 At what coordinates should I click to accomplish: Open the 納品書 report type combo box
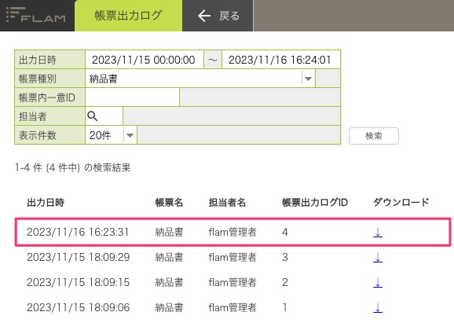click(x=200, y=79)
